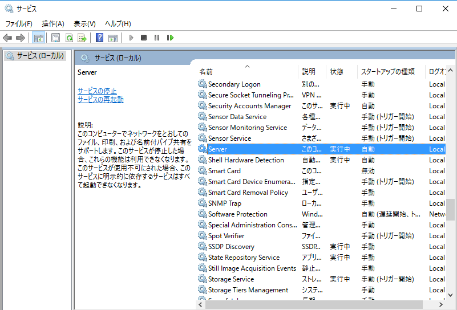Open the ファイル(F) menu
Viewport: 457px width, 310px height.
(19, 23)
